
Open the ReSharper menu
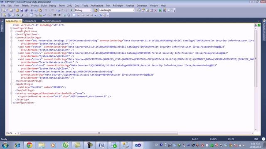click(118, 5)
